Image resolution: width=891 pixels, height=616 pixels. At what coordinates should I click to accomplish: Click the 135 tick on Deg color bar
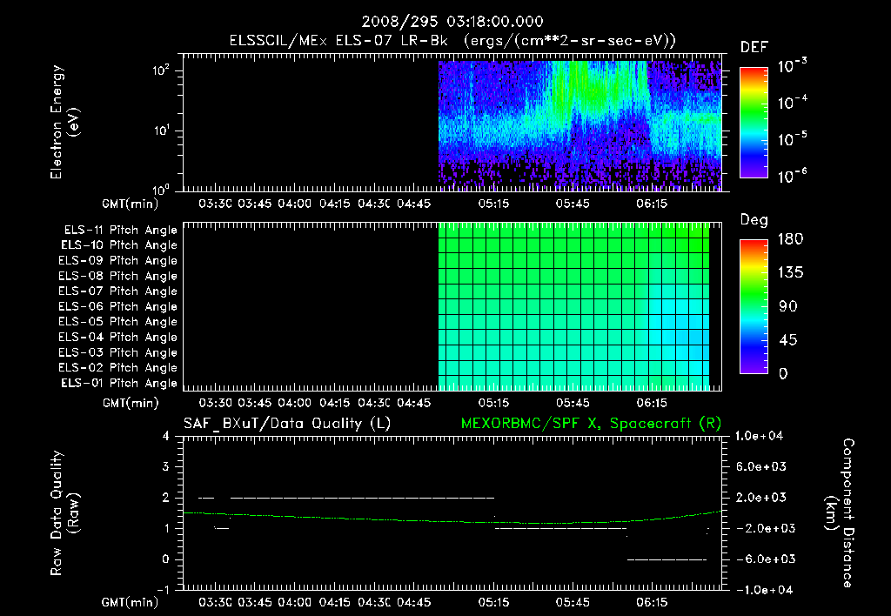tap(790, 273)
